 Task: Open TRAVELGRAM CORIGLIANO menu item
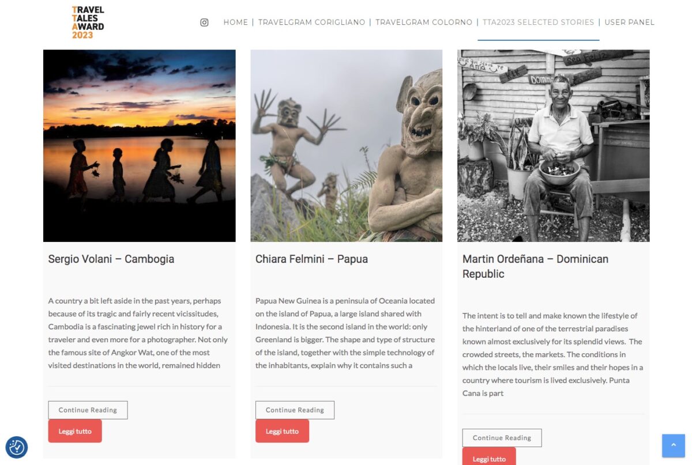tap(311, 22)
